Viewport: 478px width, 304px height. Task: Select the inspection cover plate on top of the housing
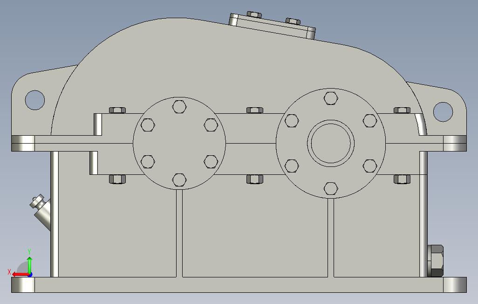[x=272, y=27]
